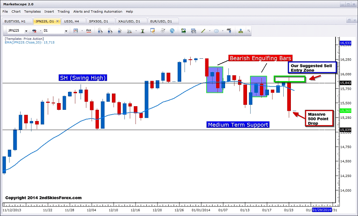Screen dimensions: 358x216
Task: Click the price calculator box icon
Action: tap(193, 31)
